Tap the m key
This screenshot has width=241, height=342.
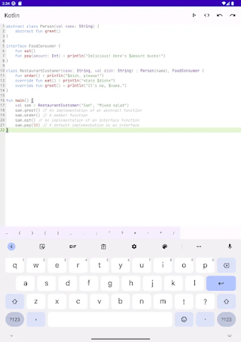point(163,301)
